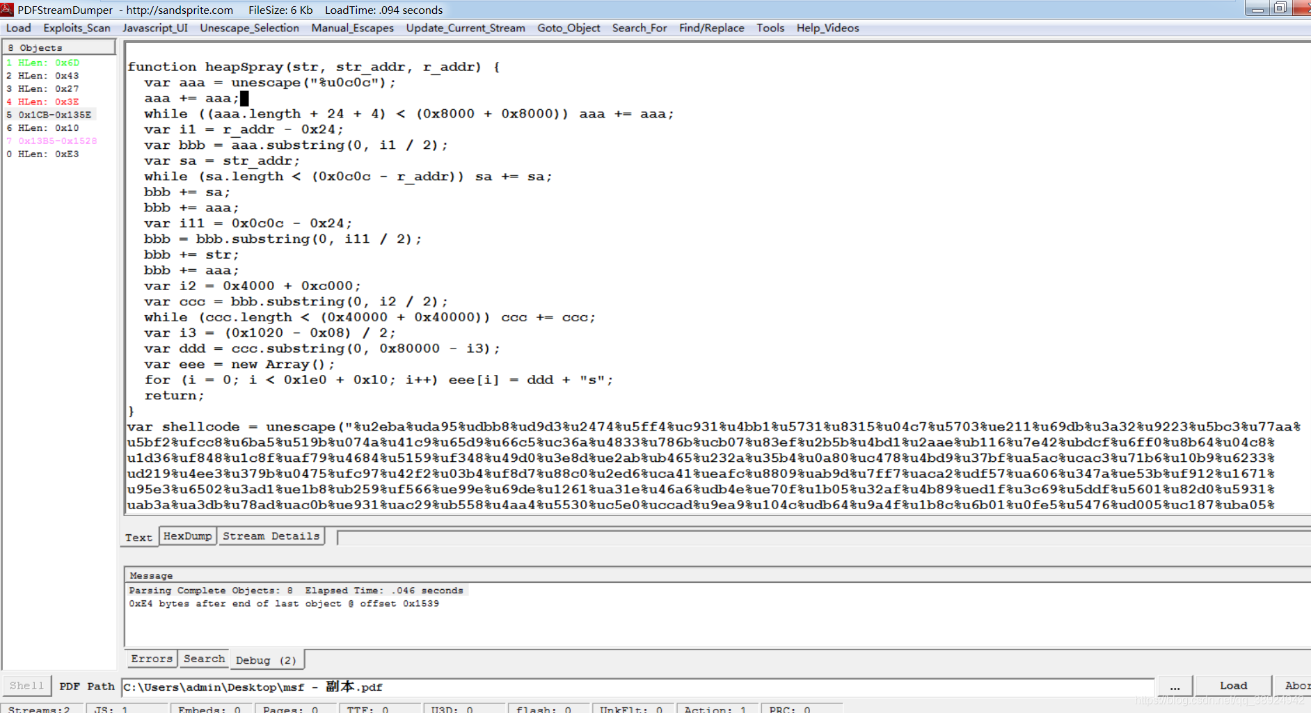Click the browse ... button
The image size is (1311, 713).
[1175, 686]
